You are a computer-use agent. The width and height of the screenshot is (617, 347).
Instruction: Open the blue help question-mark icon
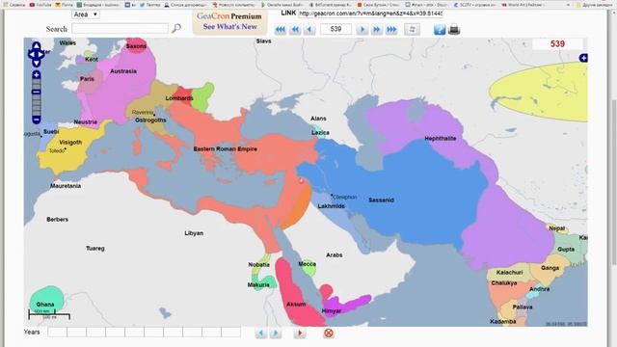[x=440, y=30]
